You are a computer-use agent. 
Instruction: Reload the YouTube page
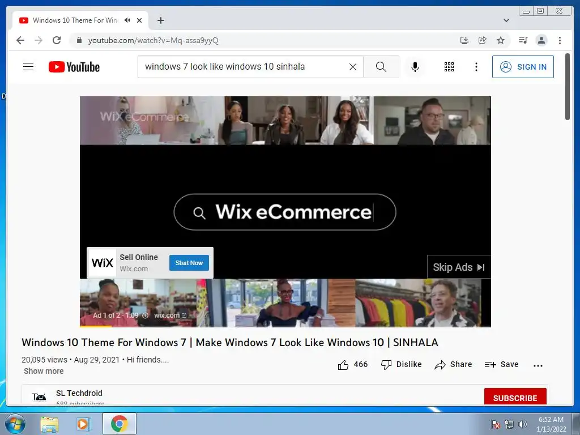pyautogui.click(x=57, y=40)
